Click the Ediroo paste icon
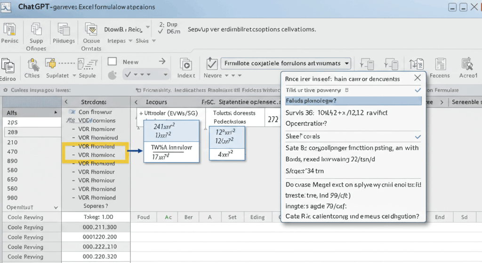The width and height of the screenshot is (482, 263). 8,65
